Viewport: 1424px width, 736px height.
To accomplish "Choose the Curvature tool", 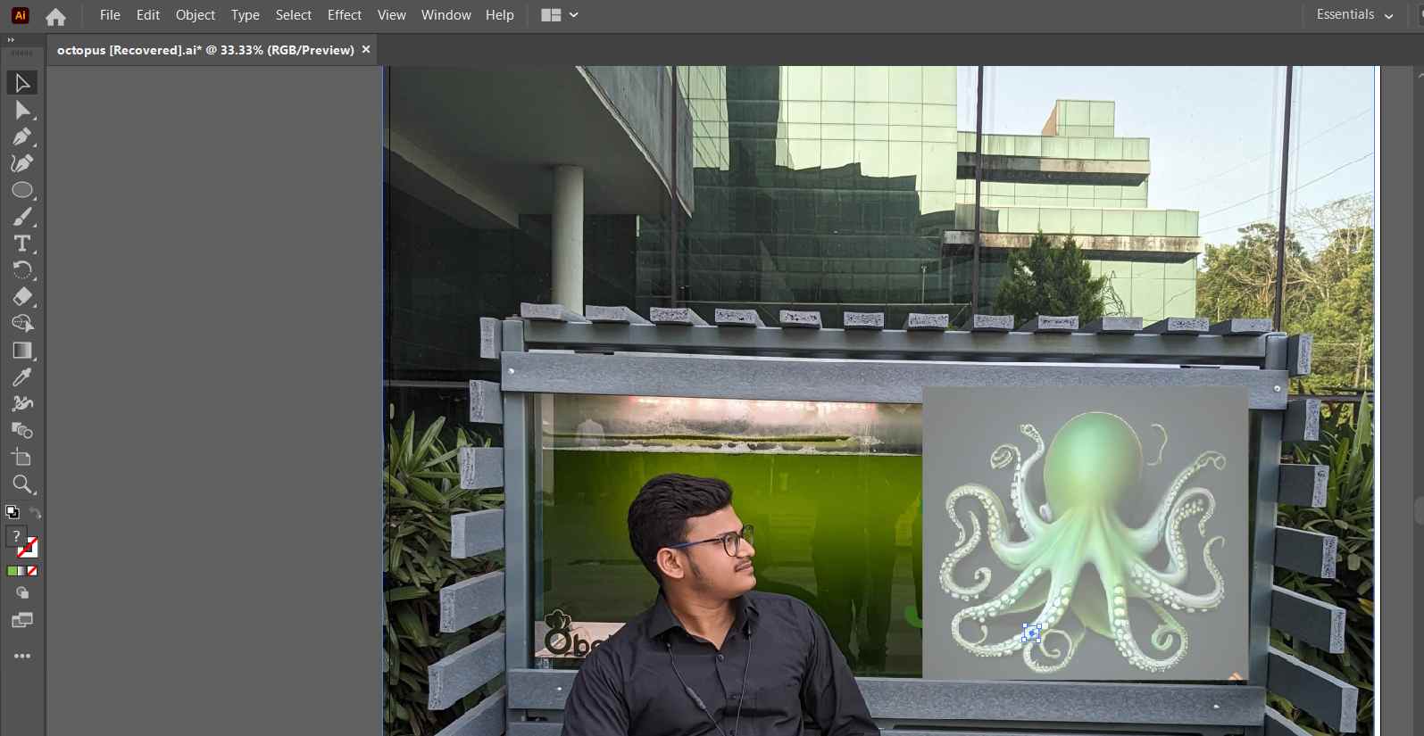I will click(21, 163).
